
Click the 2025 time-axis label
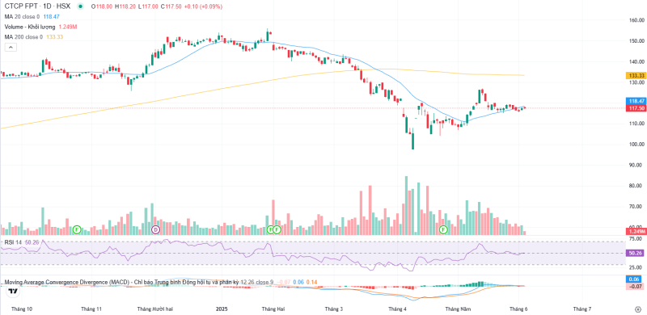(222, 309)
